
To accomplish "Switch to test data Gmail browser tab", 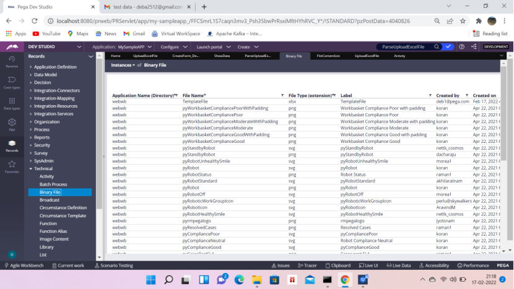I will [147, 7].
